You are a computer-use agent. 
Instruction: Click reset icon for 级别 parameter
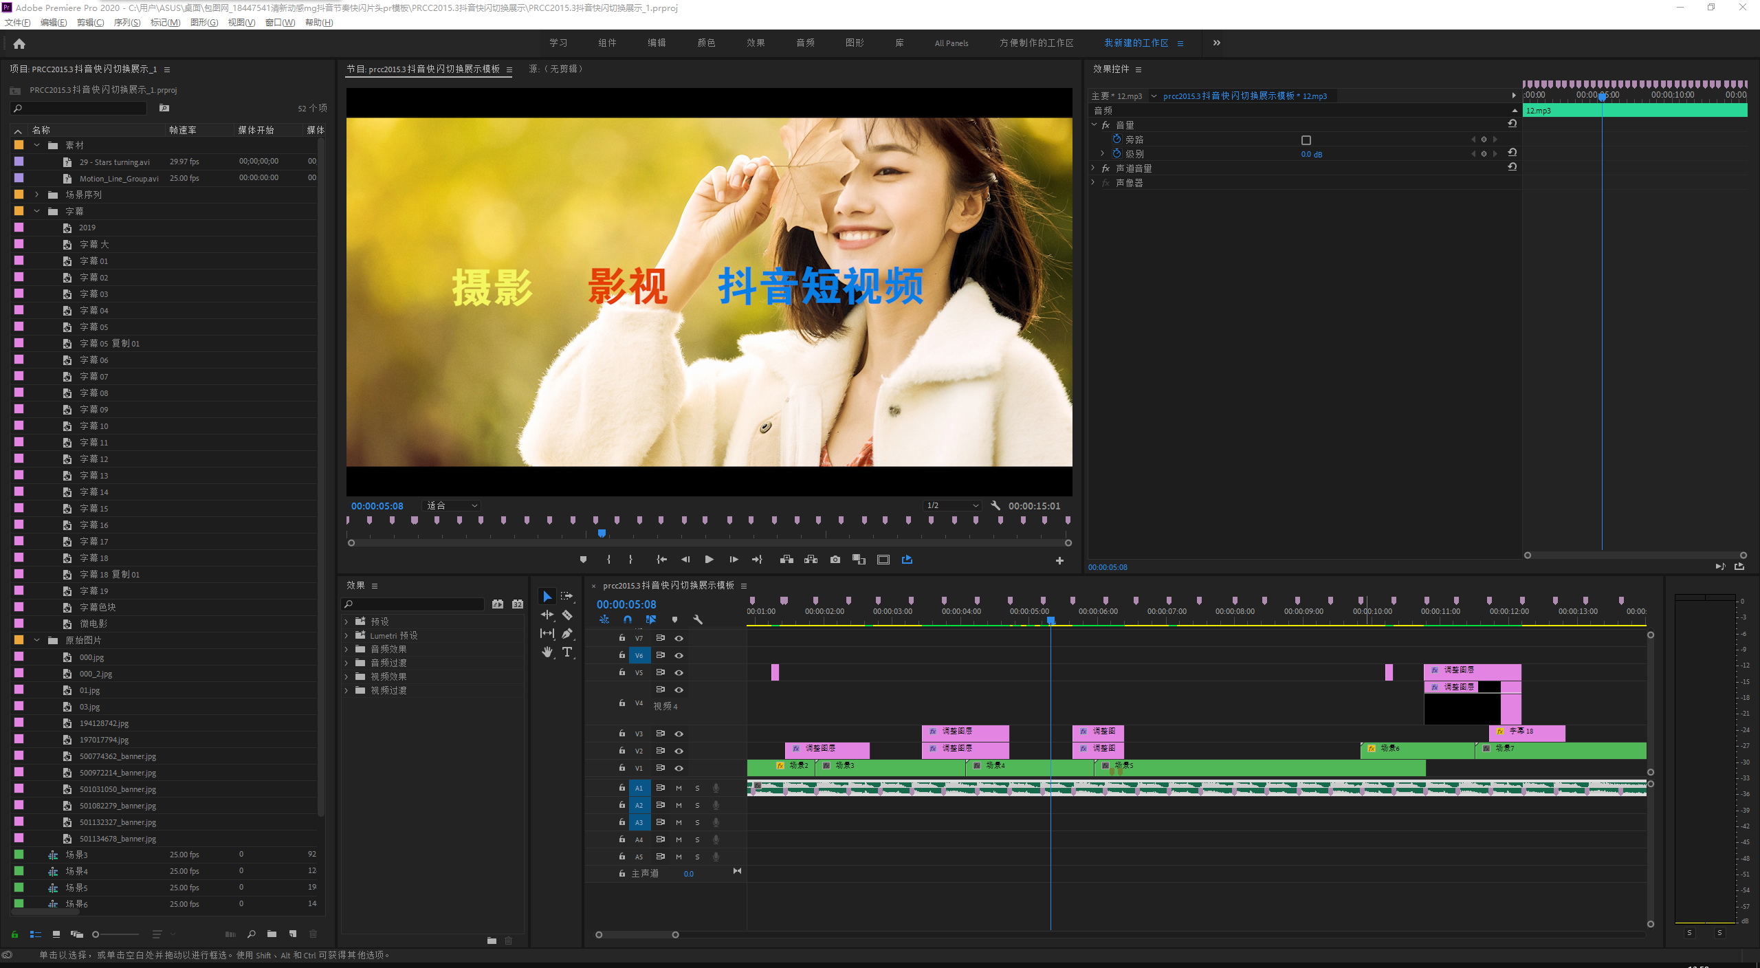click(x=1512, y=153)
